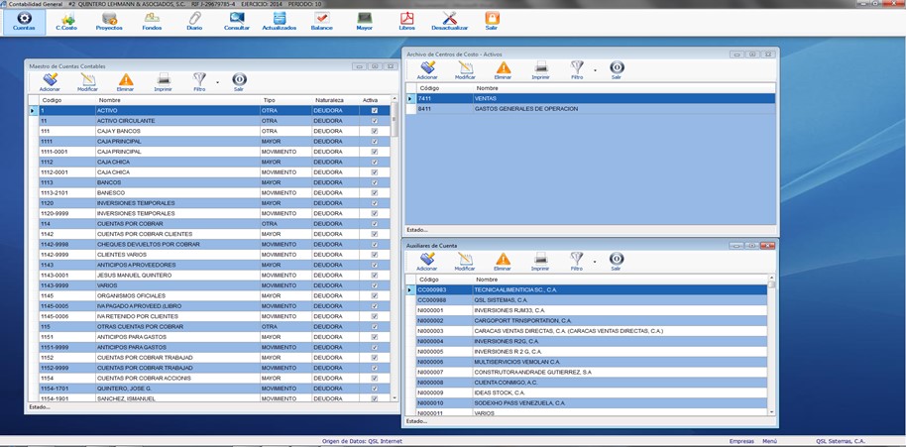
Task: Sort accounts by the Naturaleza column header
Action: 335,100
